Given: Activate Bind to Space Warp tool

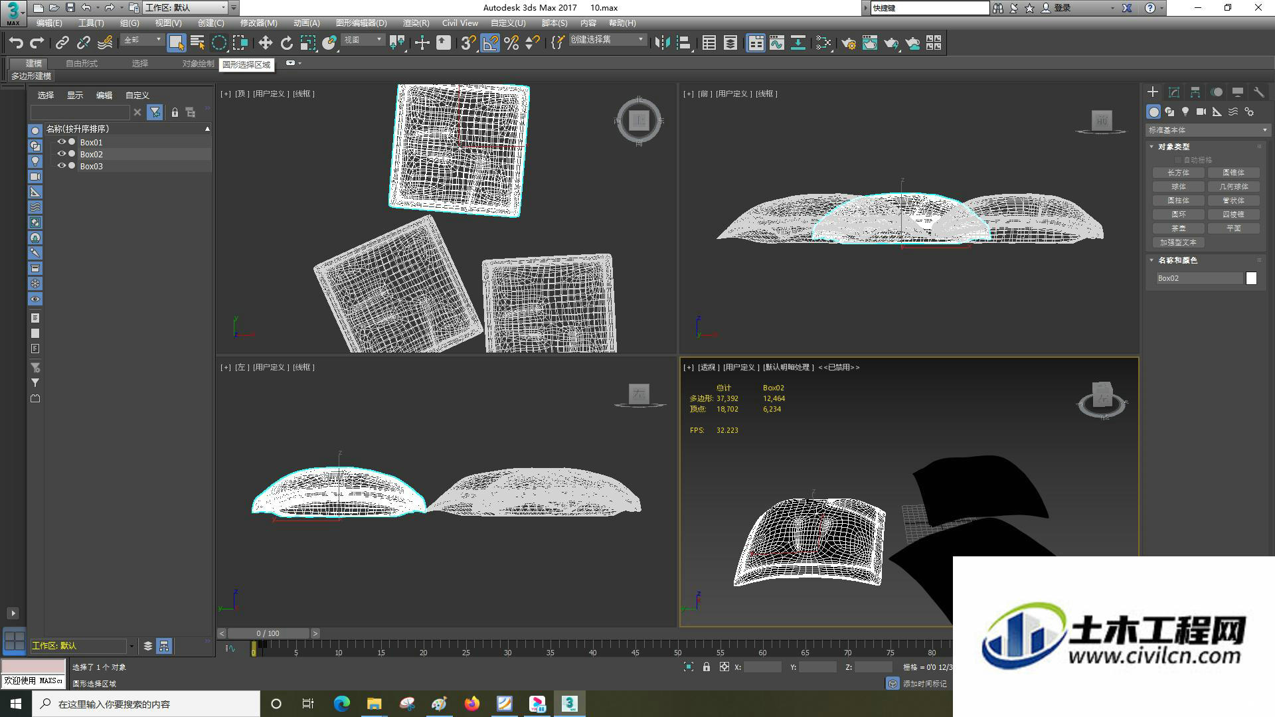Looking at the screenshot, I should pos(105,43).
